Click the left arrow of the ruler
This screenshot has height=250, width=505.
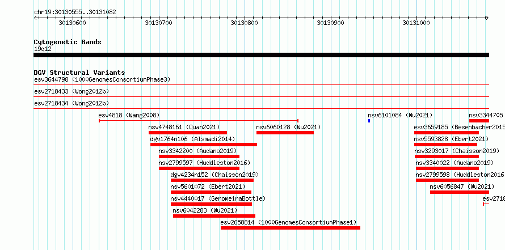coord(35,18)
